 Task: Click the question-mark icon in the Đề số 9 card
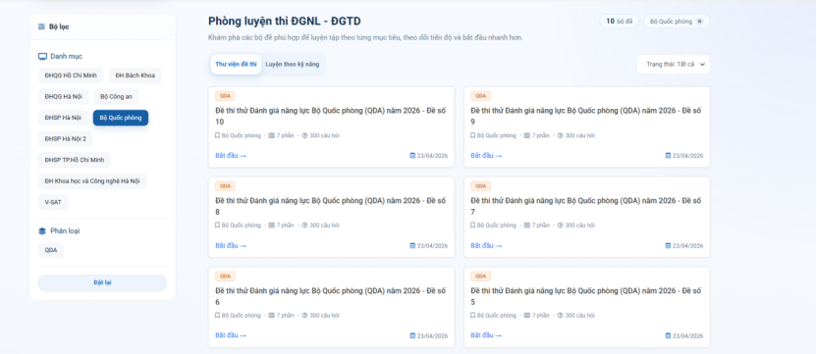click(x=560, y=135)
